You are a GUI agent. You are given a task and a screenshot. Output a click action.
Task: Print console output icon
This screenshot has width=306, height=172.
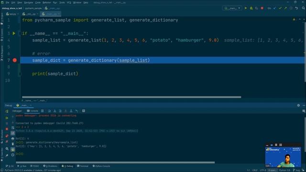13,139
